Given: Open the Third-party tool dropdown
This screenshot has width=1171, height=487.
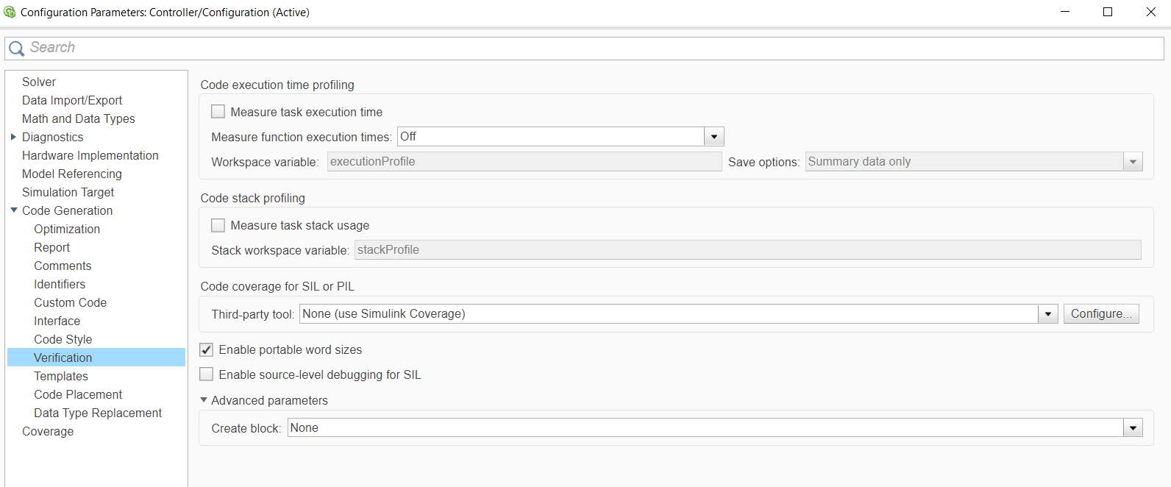Looking at the screenshot, I should [1047, 314].
